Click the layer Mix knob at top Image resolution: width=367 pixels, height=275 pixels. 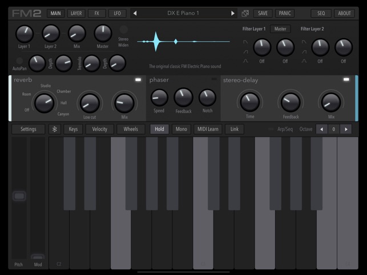[77, 34]
